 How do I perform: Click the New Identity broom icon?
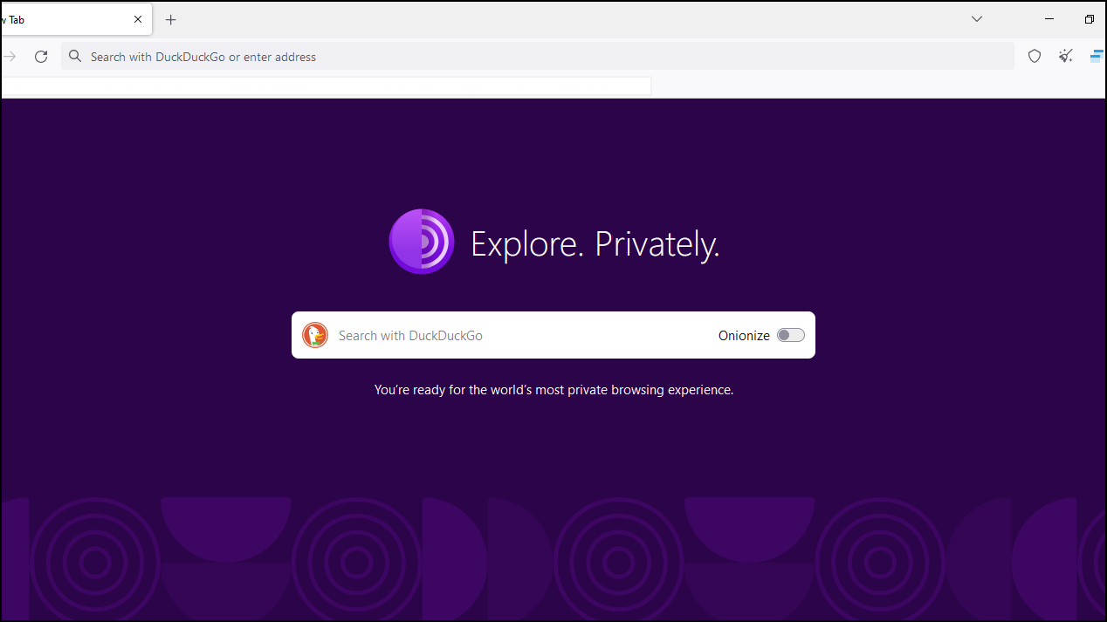point(1066,57)
